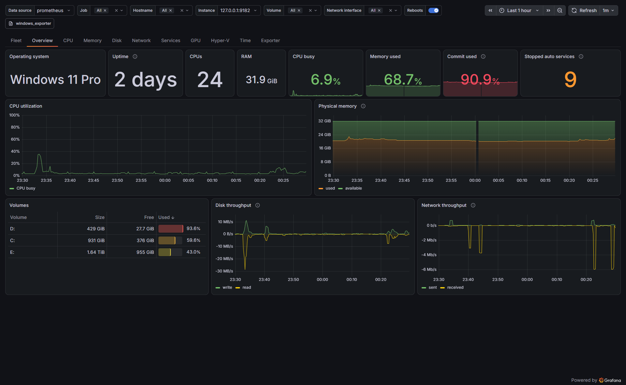Click the D: volume 93.6% usage bar
This screenshot has width=626, height=385.
[x=171, y=229]
